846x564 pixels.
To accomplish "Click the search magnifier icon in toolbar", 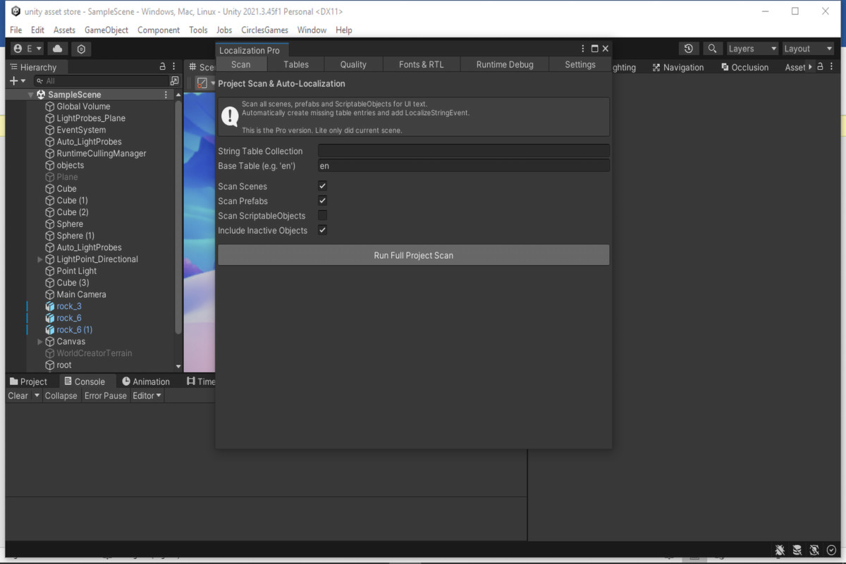I will click(x=712, y=49).
